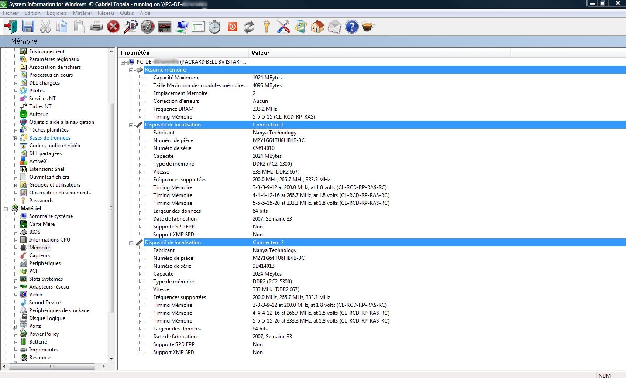Open Périphériques de stockage in the tree
Viewport: 626px width, 378px height.
(x=59, y=310)
